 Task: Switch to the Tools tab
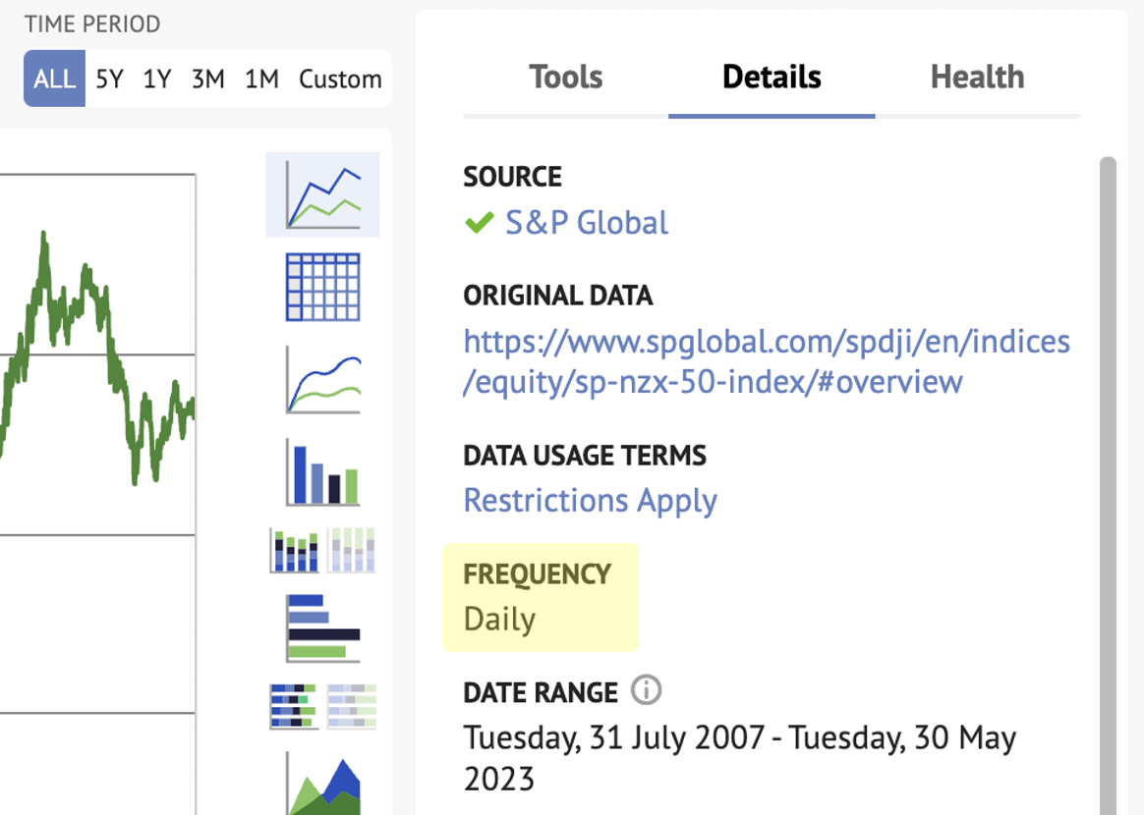(x=566, y=78)
